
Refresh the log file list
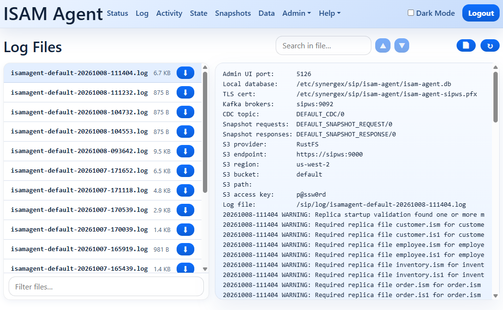pos(490,45)
